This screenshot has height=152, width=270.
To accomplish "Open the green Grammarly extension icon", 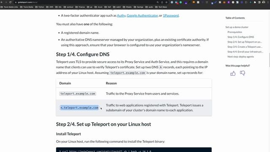I will (x=181, y=2).
